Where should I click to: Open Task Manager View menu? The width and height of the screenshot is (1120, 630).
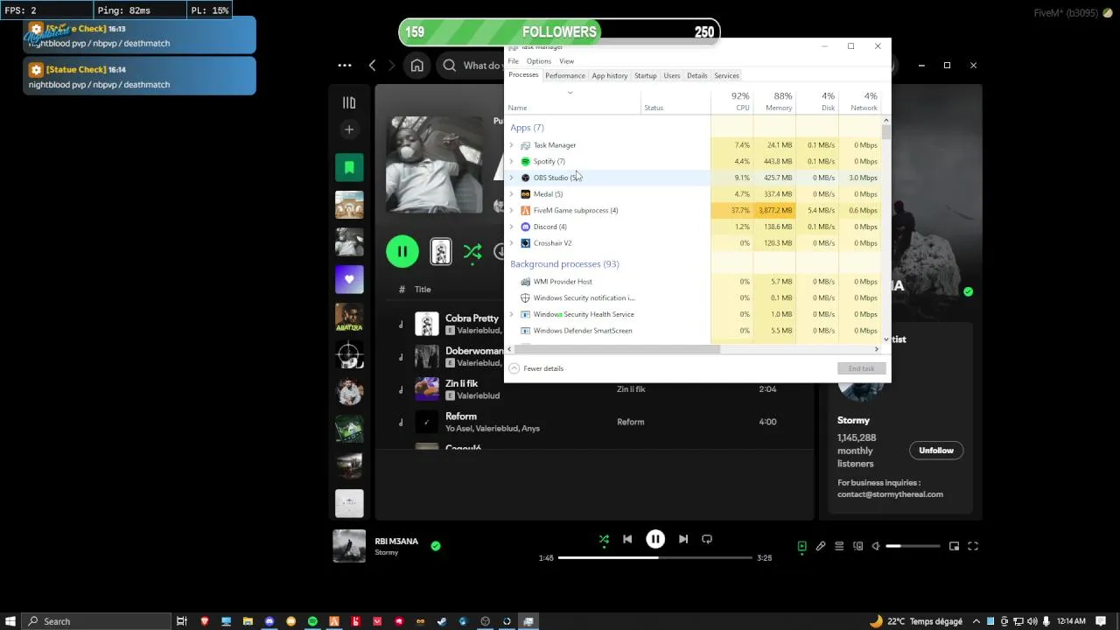567,61
